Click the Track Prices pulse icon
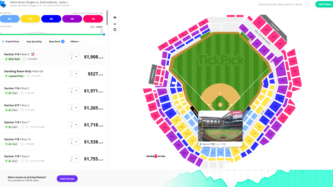This screenshot has height=187, width=333. click(3, 41)
